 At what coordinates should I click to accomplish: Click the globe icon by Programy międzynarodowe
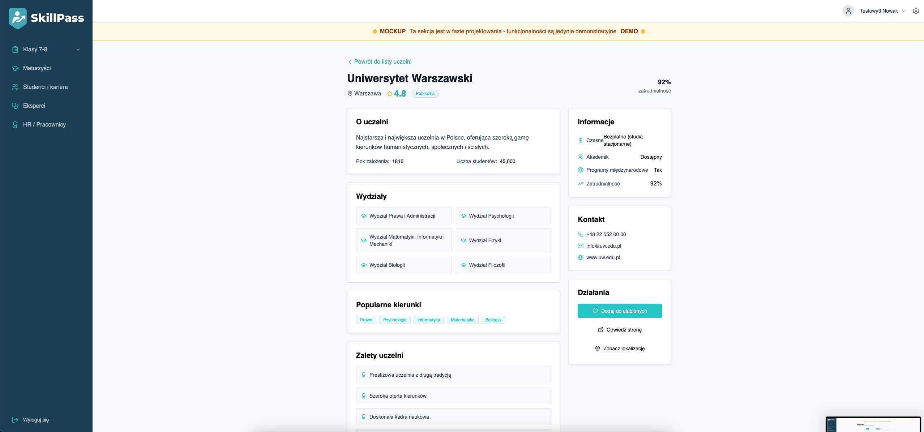point(581,170)
